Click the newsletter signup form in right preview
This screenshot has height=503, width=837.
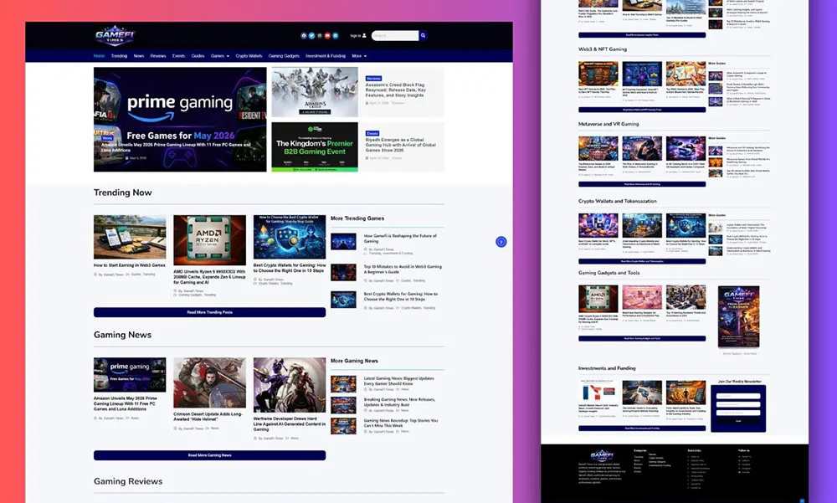click(738, 408)
